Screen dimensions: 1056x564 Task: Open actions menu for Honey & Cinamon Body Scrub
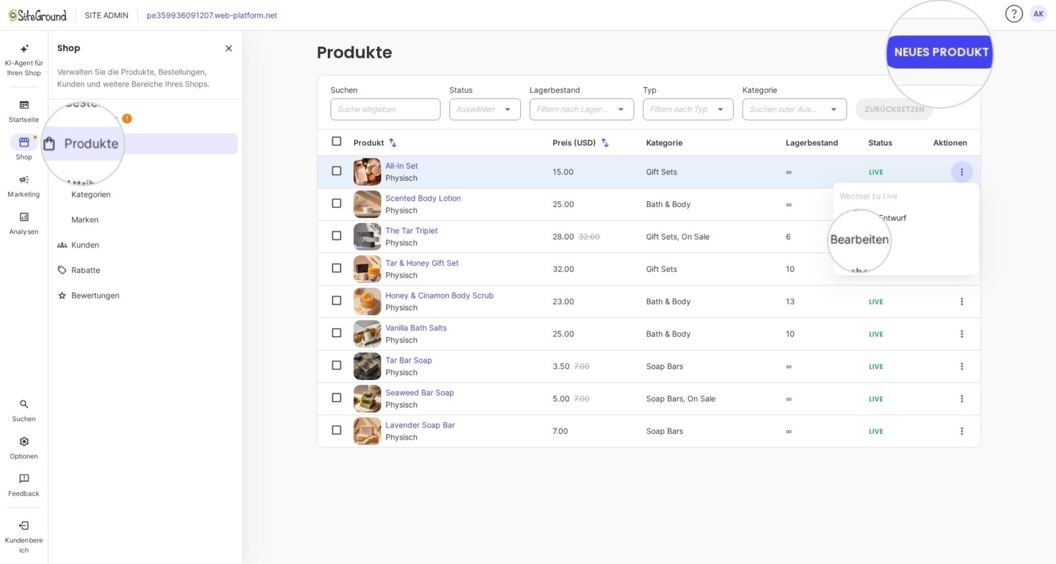[x=961, y=301]
